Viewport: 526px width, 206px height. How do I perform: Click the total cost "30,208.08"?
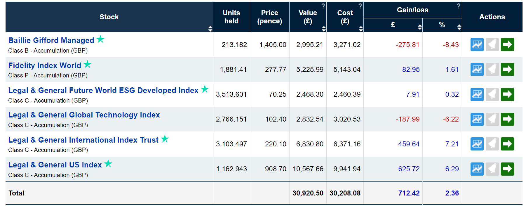tap(345, 193)
